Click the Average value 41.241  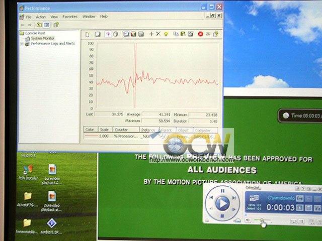click(156, 114)
